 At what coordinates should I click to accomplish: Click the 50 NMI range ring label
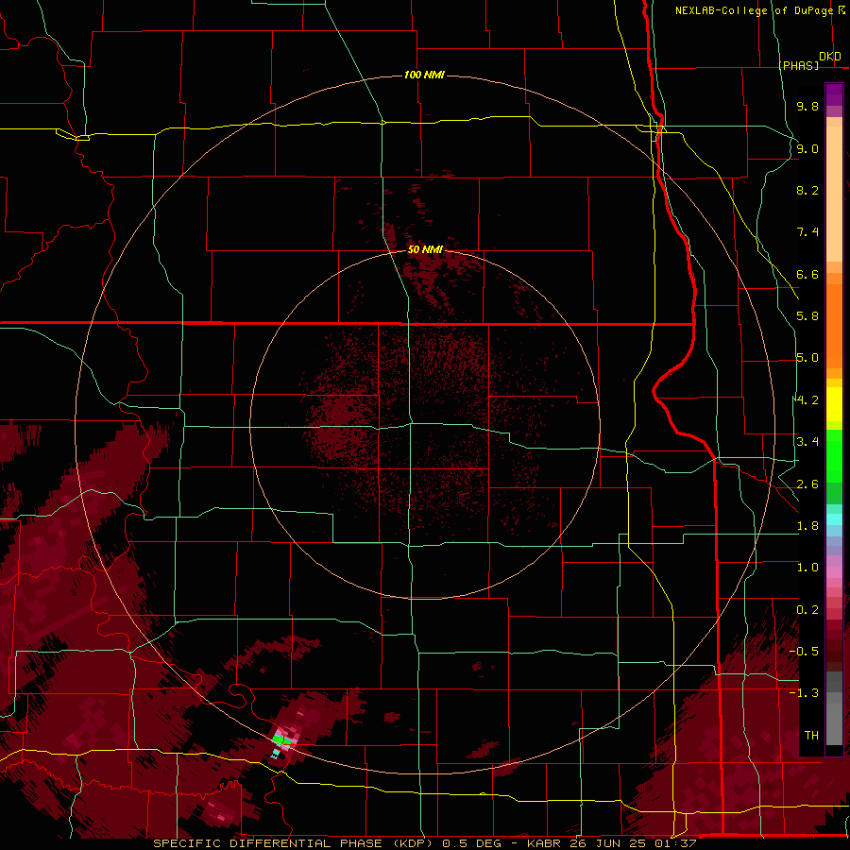pyautogui.click(x=425, y=249)
